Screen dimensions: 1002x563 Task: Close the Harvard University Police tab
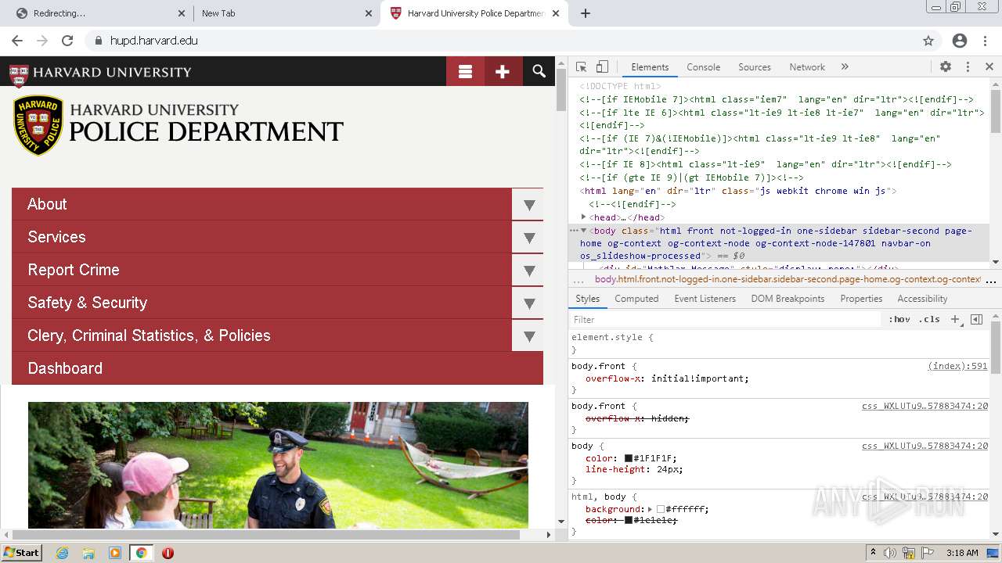click(557, 13)
